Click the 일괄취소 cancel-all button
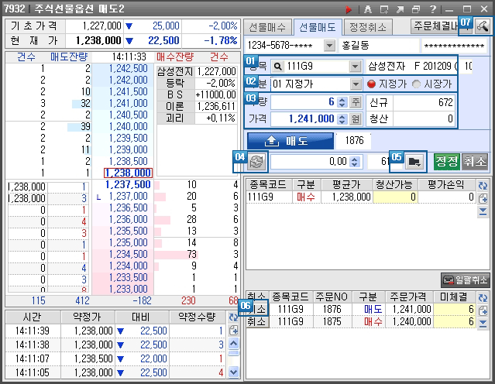This screenshot has width=495, height=384. [x=466, y=279]
